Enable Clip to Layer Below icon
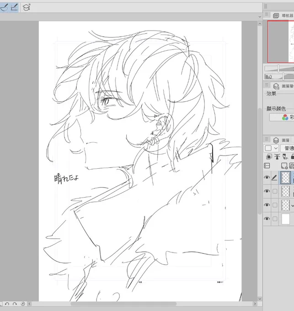Image resolution: width=294 pixels, height=311 pixels. [269, 157]
